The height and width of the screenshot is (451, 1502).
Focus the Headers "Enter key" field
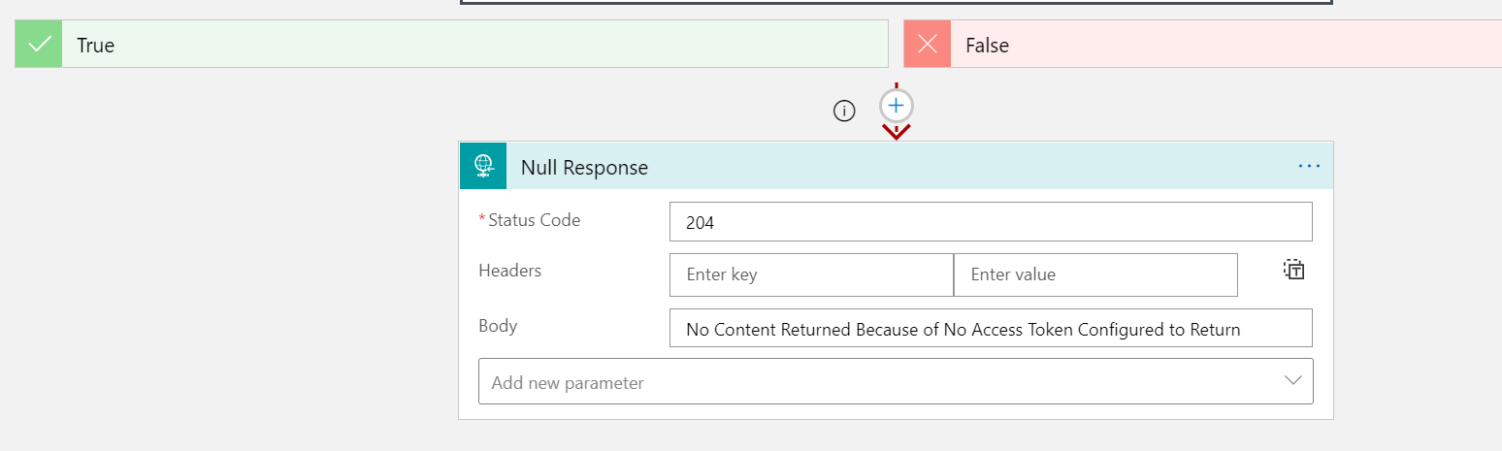coord(811,274)
